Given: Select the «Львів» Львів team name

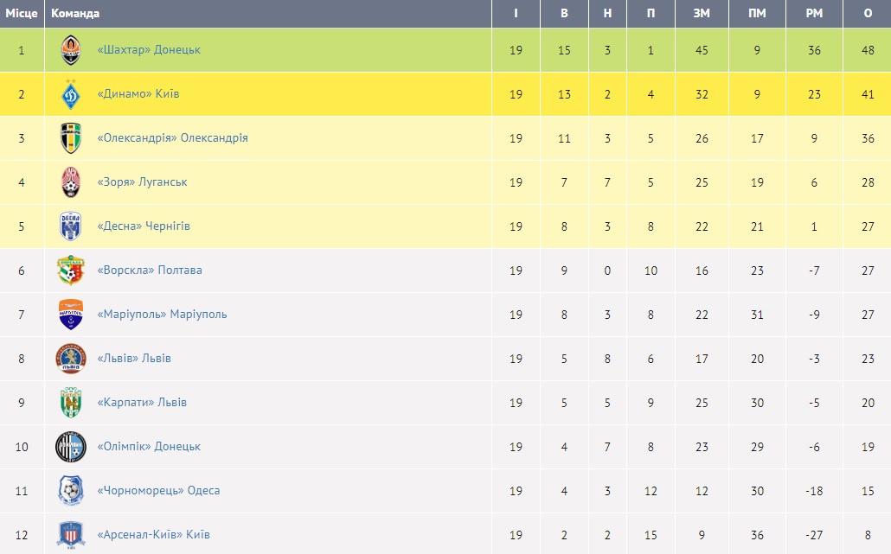Looking at the screenshot, I should coord(134,359).
